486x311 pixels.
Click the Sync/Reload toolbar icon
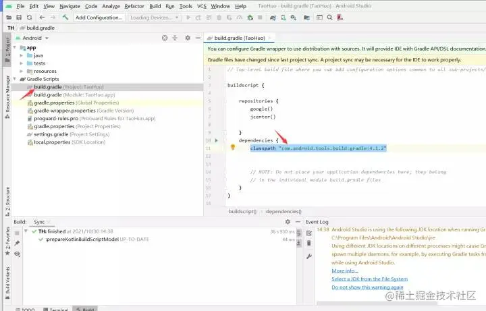click(30, 18)
